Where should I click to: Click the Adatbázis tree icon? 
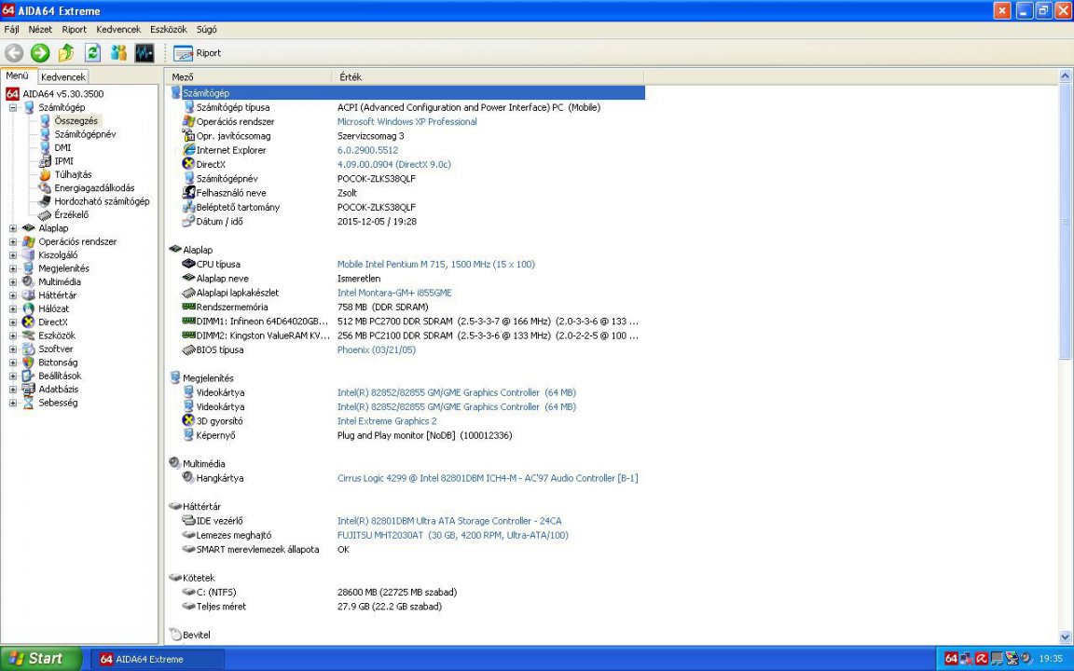coord(28,389)
